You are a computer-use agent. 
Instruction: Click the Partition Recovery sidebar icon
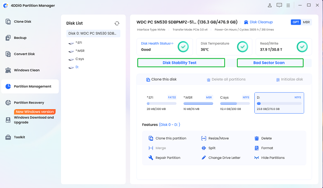click(x=8, y=103)
